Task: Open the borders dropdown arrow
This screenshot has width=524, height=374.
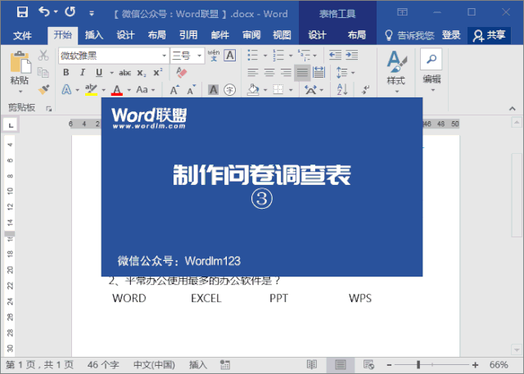Action: [291, 90]
